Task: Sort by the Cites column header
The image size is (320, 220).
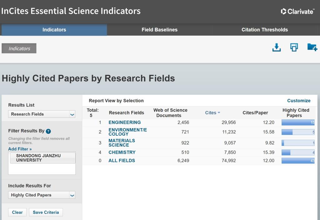Action: point(211,112)
